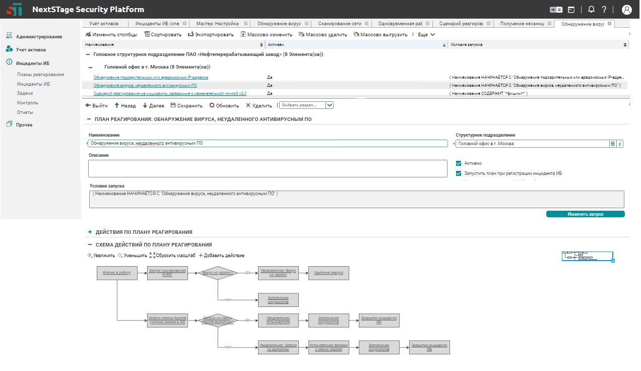Viewport: 641px width, 371px height.
Task: Open the Обнаружение подозрительных IP-адресов link
Action: pos(151,78)
